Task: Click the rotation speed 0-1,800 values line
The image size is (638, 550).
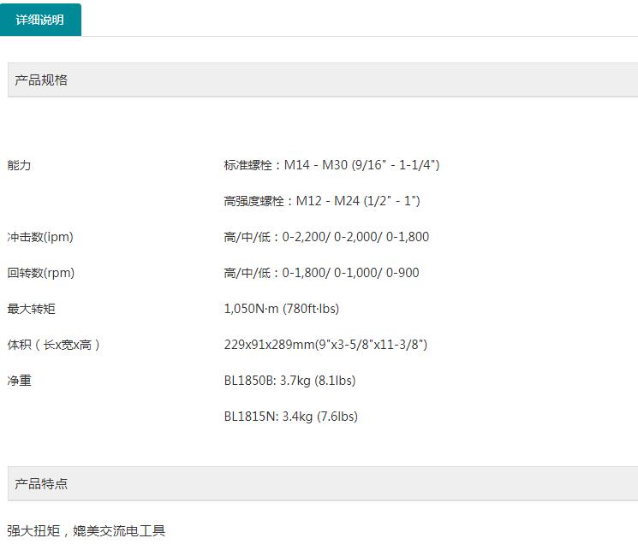Action: 321,273
